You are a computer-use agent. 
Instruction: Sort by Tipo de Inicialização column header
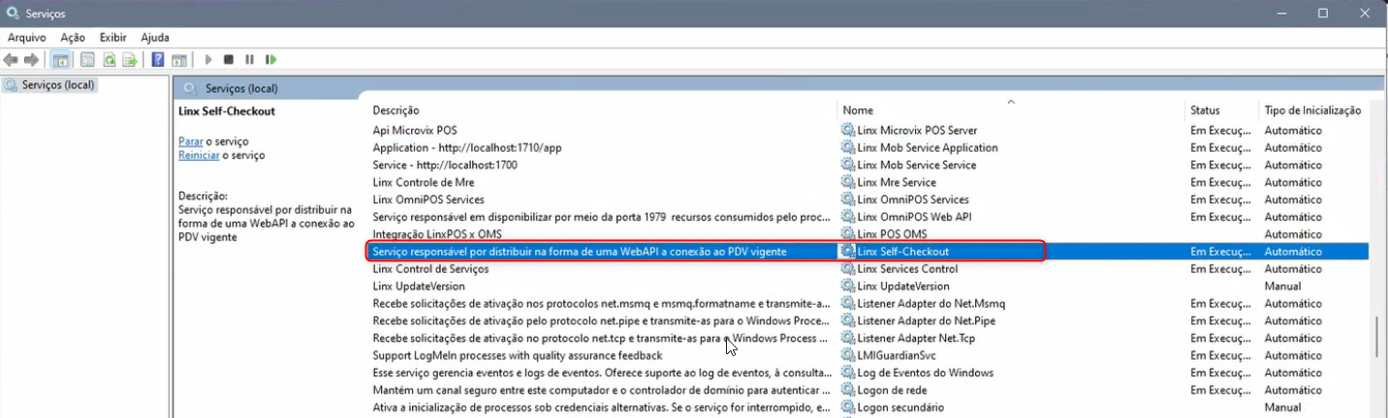coord(1312,110)
